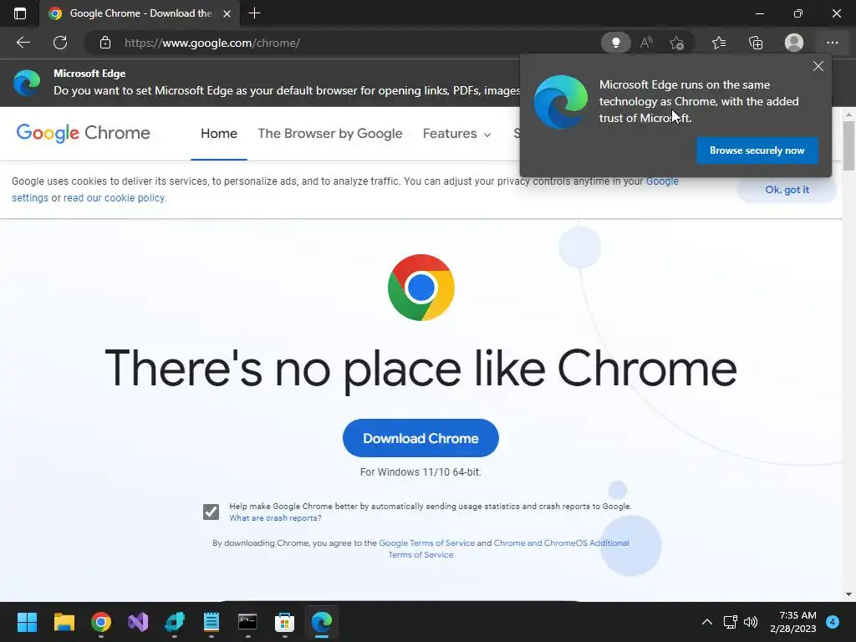The height and width of the screenshot is (642, 856).
Task: Open Command Prompt taskbar icon
Action: 247,622
